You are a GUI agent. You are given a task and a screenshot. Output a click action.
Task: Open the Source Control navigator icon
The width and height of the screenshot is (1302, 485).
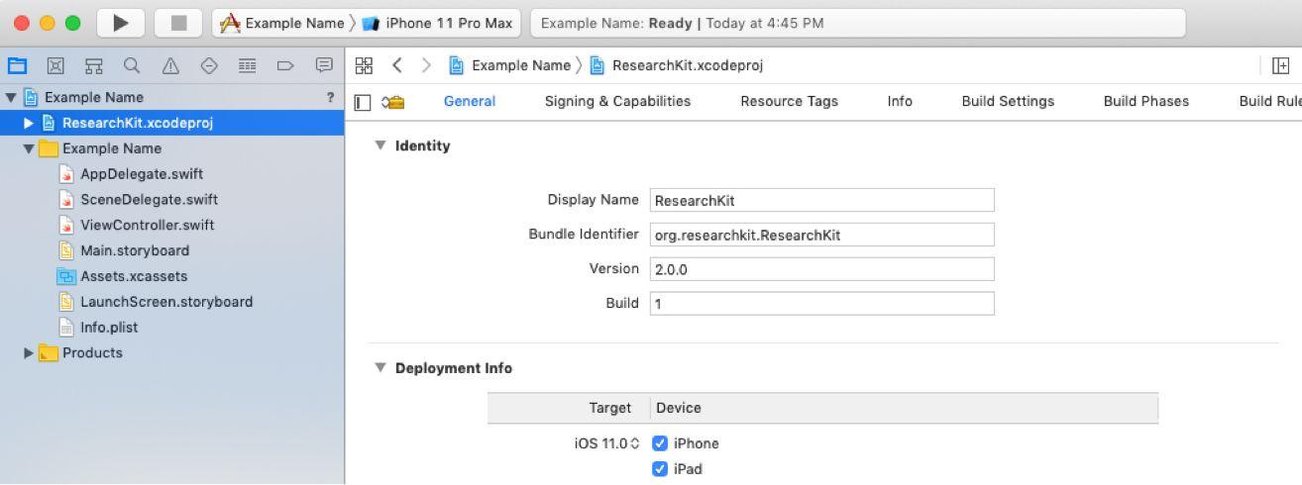pyautogui.click(x=55, y=66)
